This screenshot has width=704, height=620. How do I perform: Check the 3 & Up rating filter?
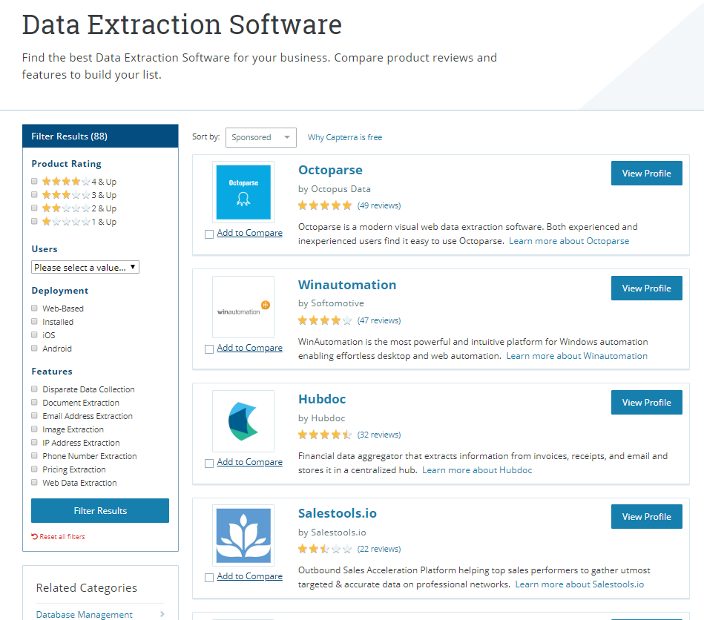click(x=34, y=195)
